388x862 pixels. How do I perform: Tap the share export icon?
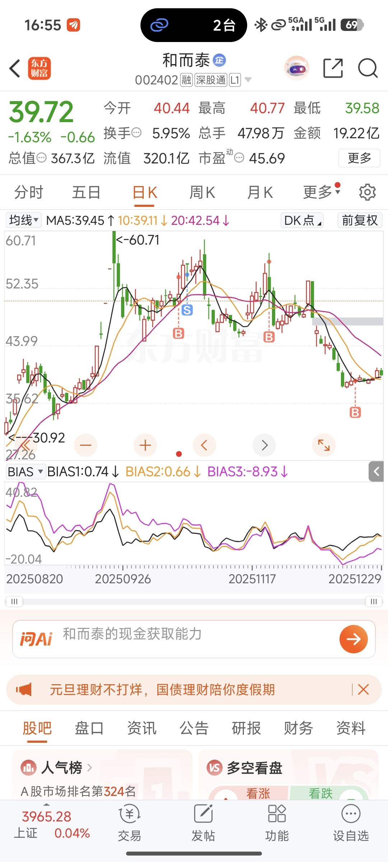[x=333, y=68]
